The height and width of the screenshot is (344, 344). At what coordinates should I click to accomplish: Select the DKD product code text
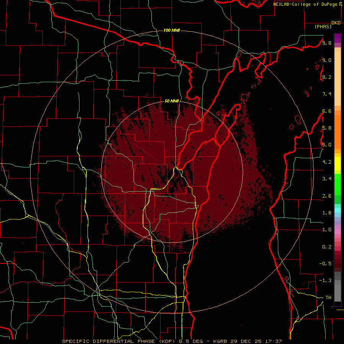(x=336, y=23)
